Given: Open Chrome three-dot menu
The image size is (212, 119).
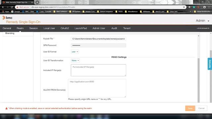Looking at the screenshot, I should 209,7.
